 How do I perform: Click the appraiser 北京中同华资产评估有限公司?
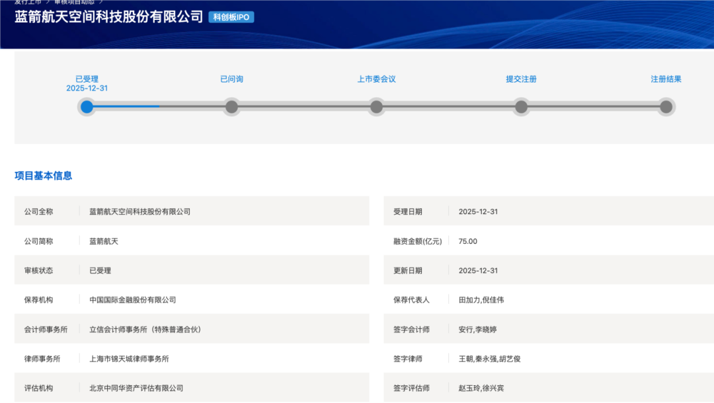[136, 388]
